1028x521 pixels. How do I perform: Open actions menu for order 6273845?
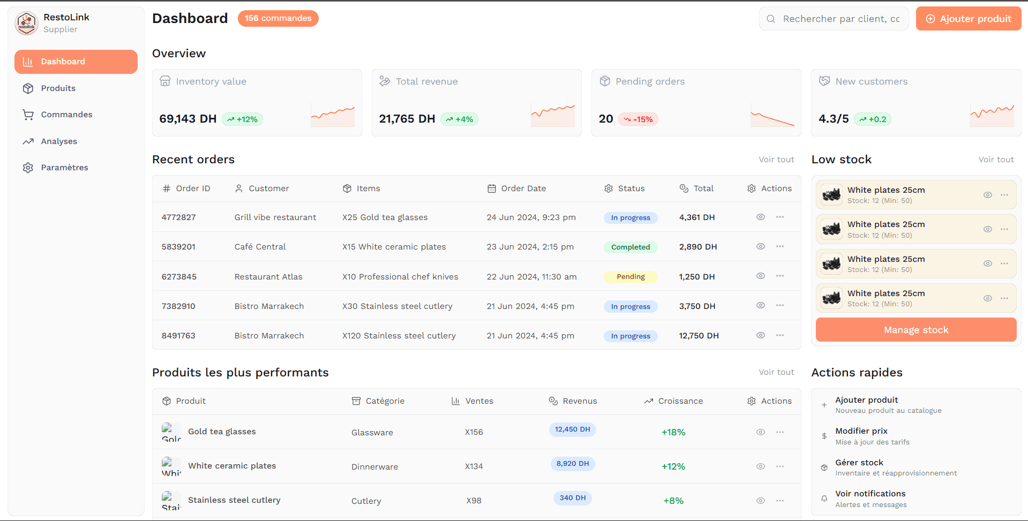[779, 276]
